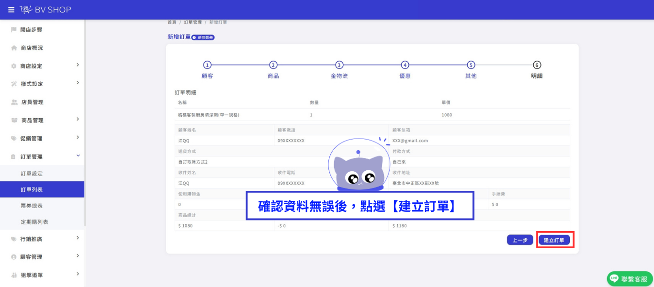Click the flag icon beside 開店步驟
This screenshot has width=654, height=287.
[14, 30]
